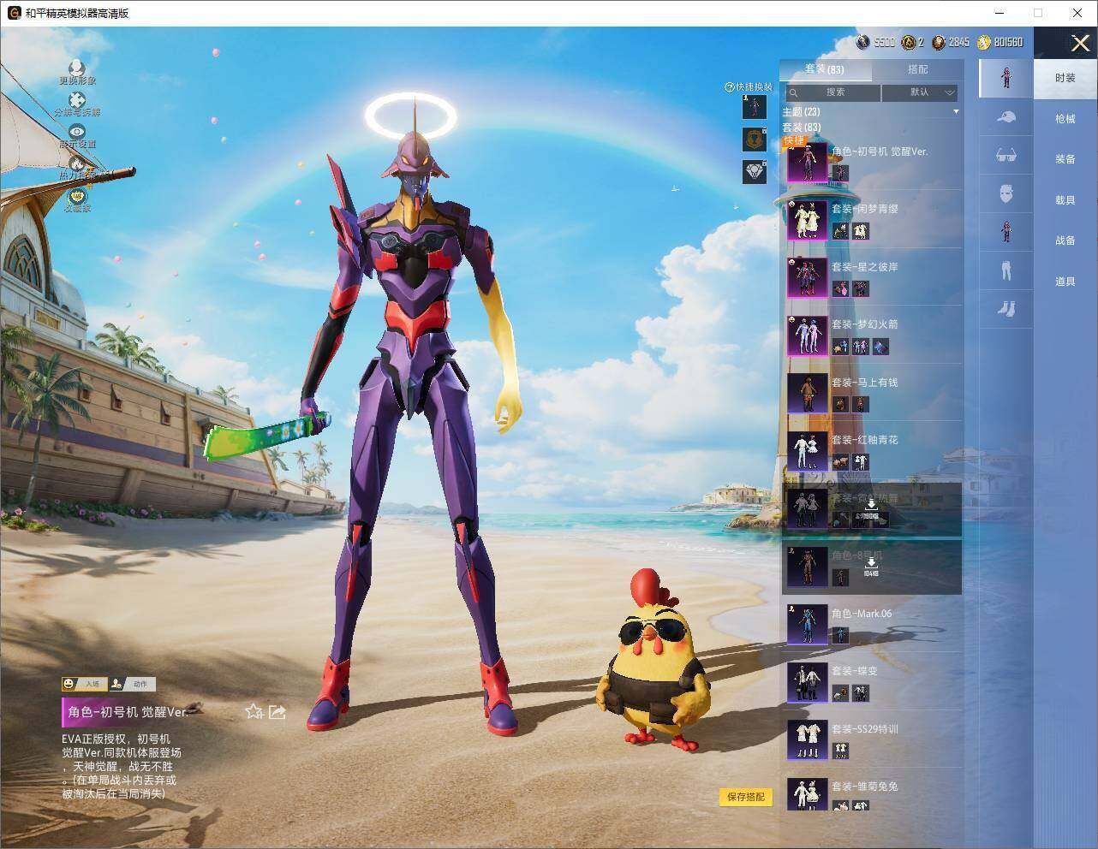The width and height of the screenshot is (1098, 849).
Task: Switch to the 套装 (83) tab
Action: pos(825,69)
